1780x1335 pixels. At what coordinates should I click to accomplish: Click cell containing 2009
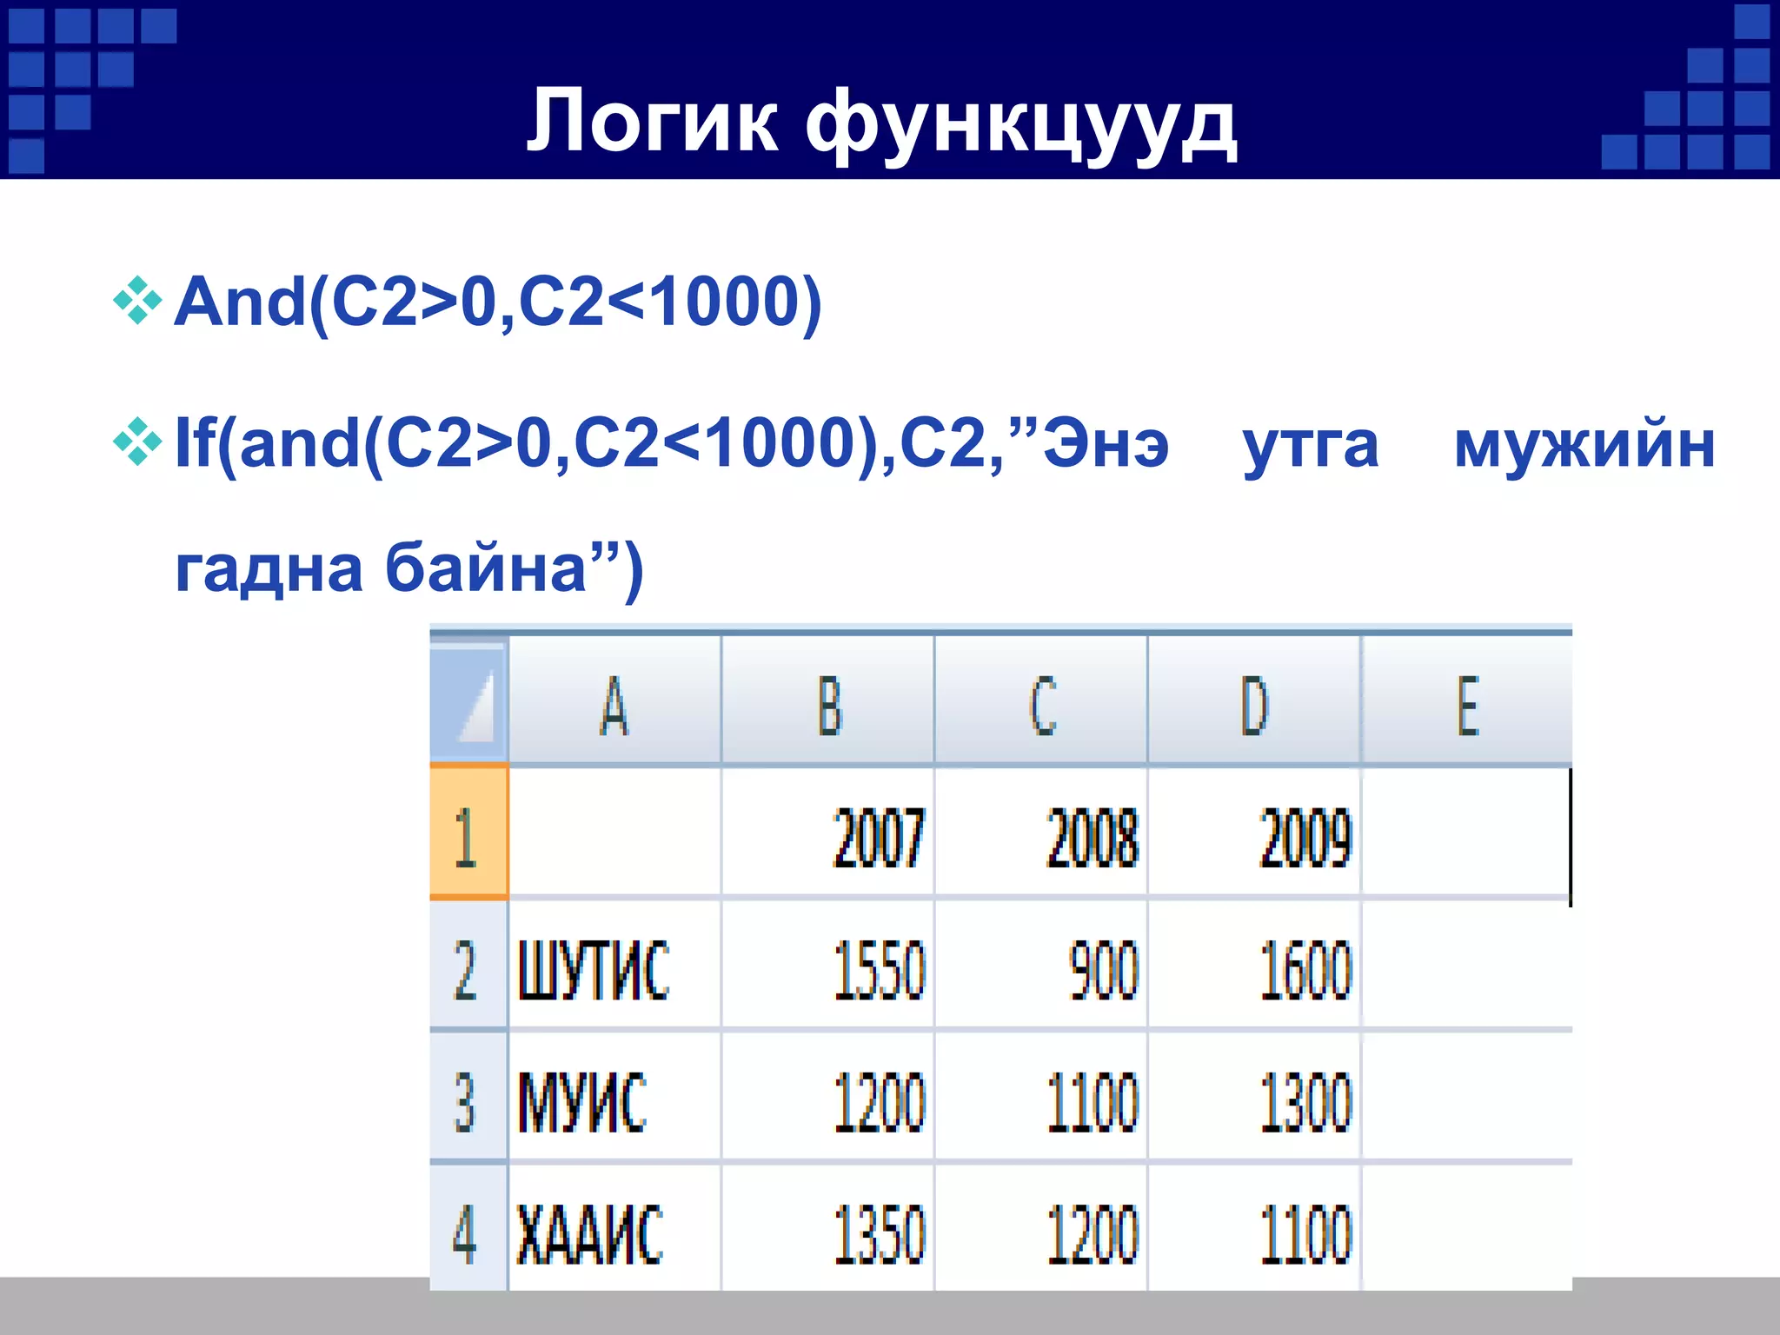click(x=1254, y=833)
